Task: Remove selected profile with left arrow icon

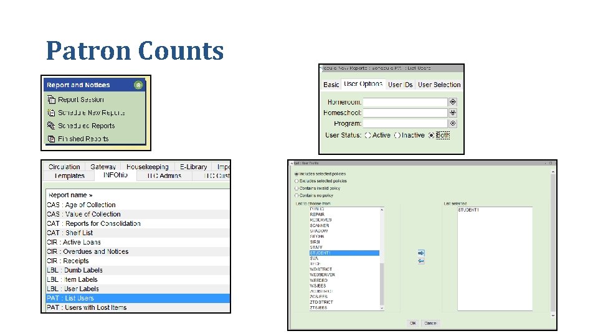Action: (x=421, y=261)
